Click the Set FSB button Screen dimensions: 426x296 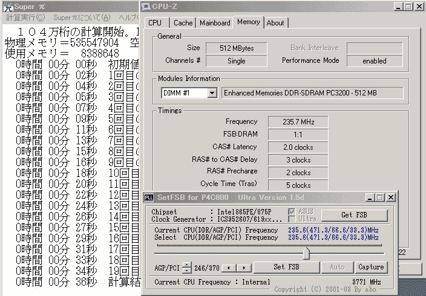pyautogui.click(x=287, y=267)
